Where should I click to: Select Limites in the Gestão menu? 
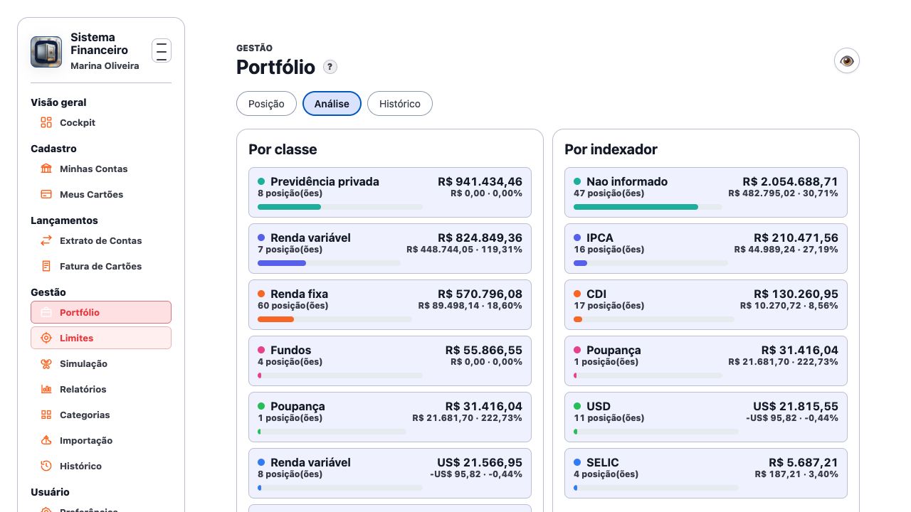pos(101,338)
